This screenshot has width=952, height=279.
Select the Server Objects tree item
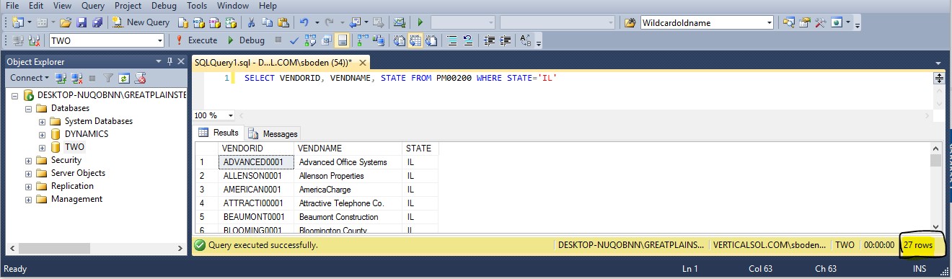(x=78, y=173)
